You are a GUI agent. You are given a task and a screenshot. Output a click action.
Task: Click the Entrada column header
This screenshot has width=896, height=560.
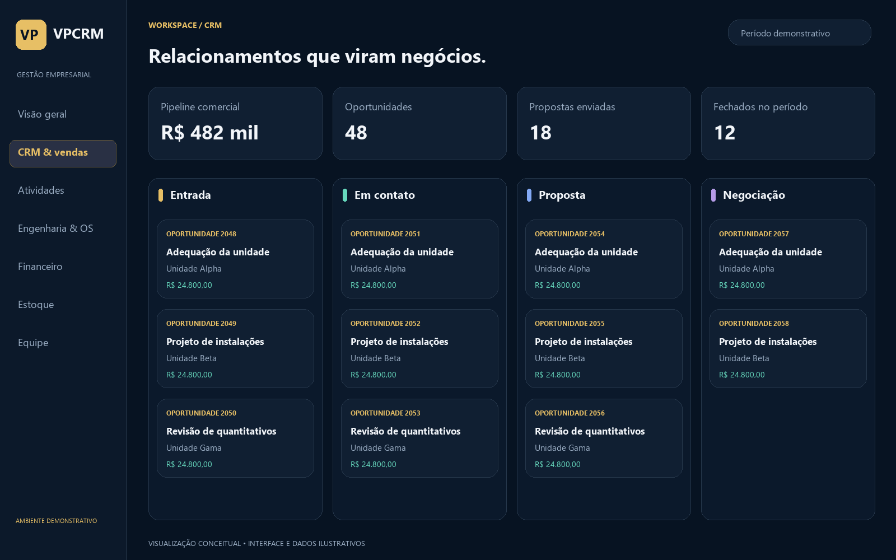click(x=190, y=195)
